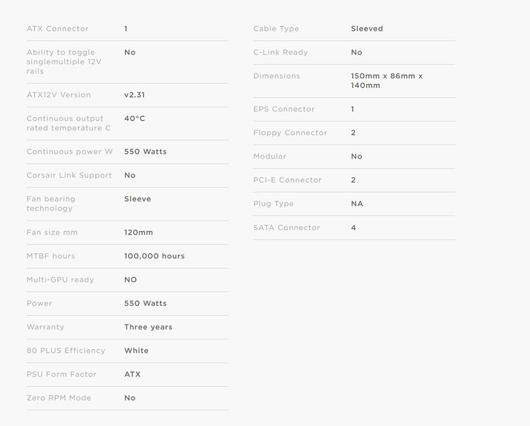The width and height of the screenshot is (530, 426).
Task: Click the SATA Connector label
Action: click(x=286, y=228)
